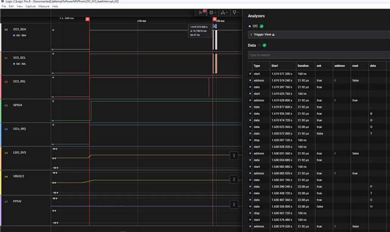Screen dimensions: 390x232
Task: Click the first red timing marker flag
Action: [88, 19]
